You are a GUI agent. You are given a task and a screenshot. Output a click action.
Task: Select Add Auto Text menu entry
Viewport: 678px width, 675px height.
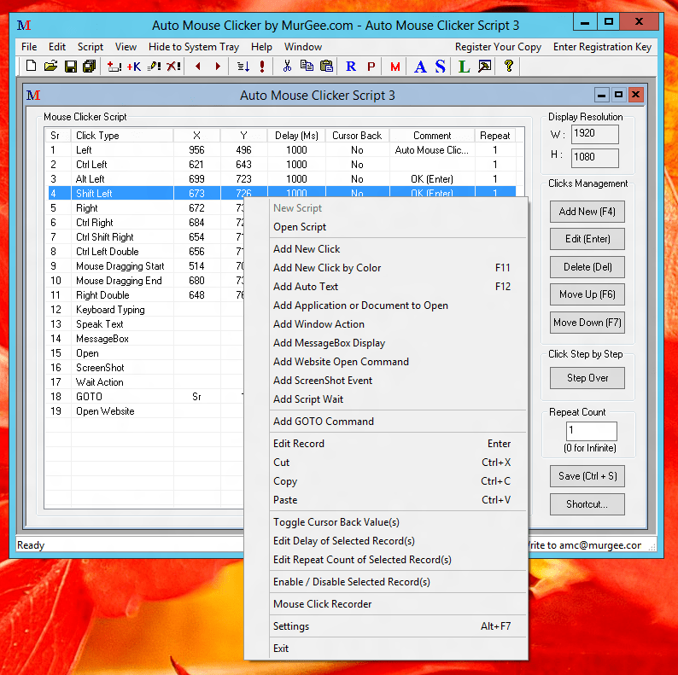click(386, 287)
